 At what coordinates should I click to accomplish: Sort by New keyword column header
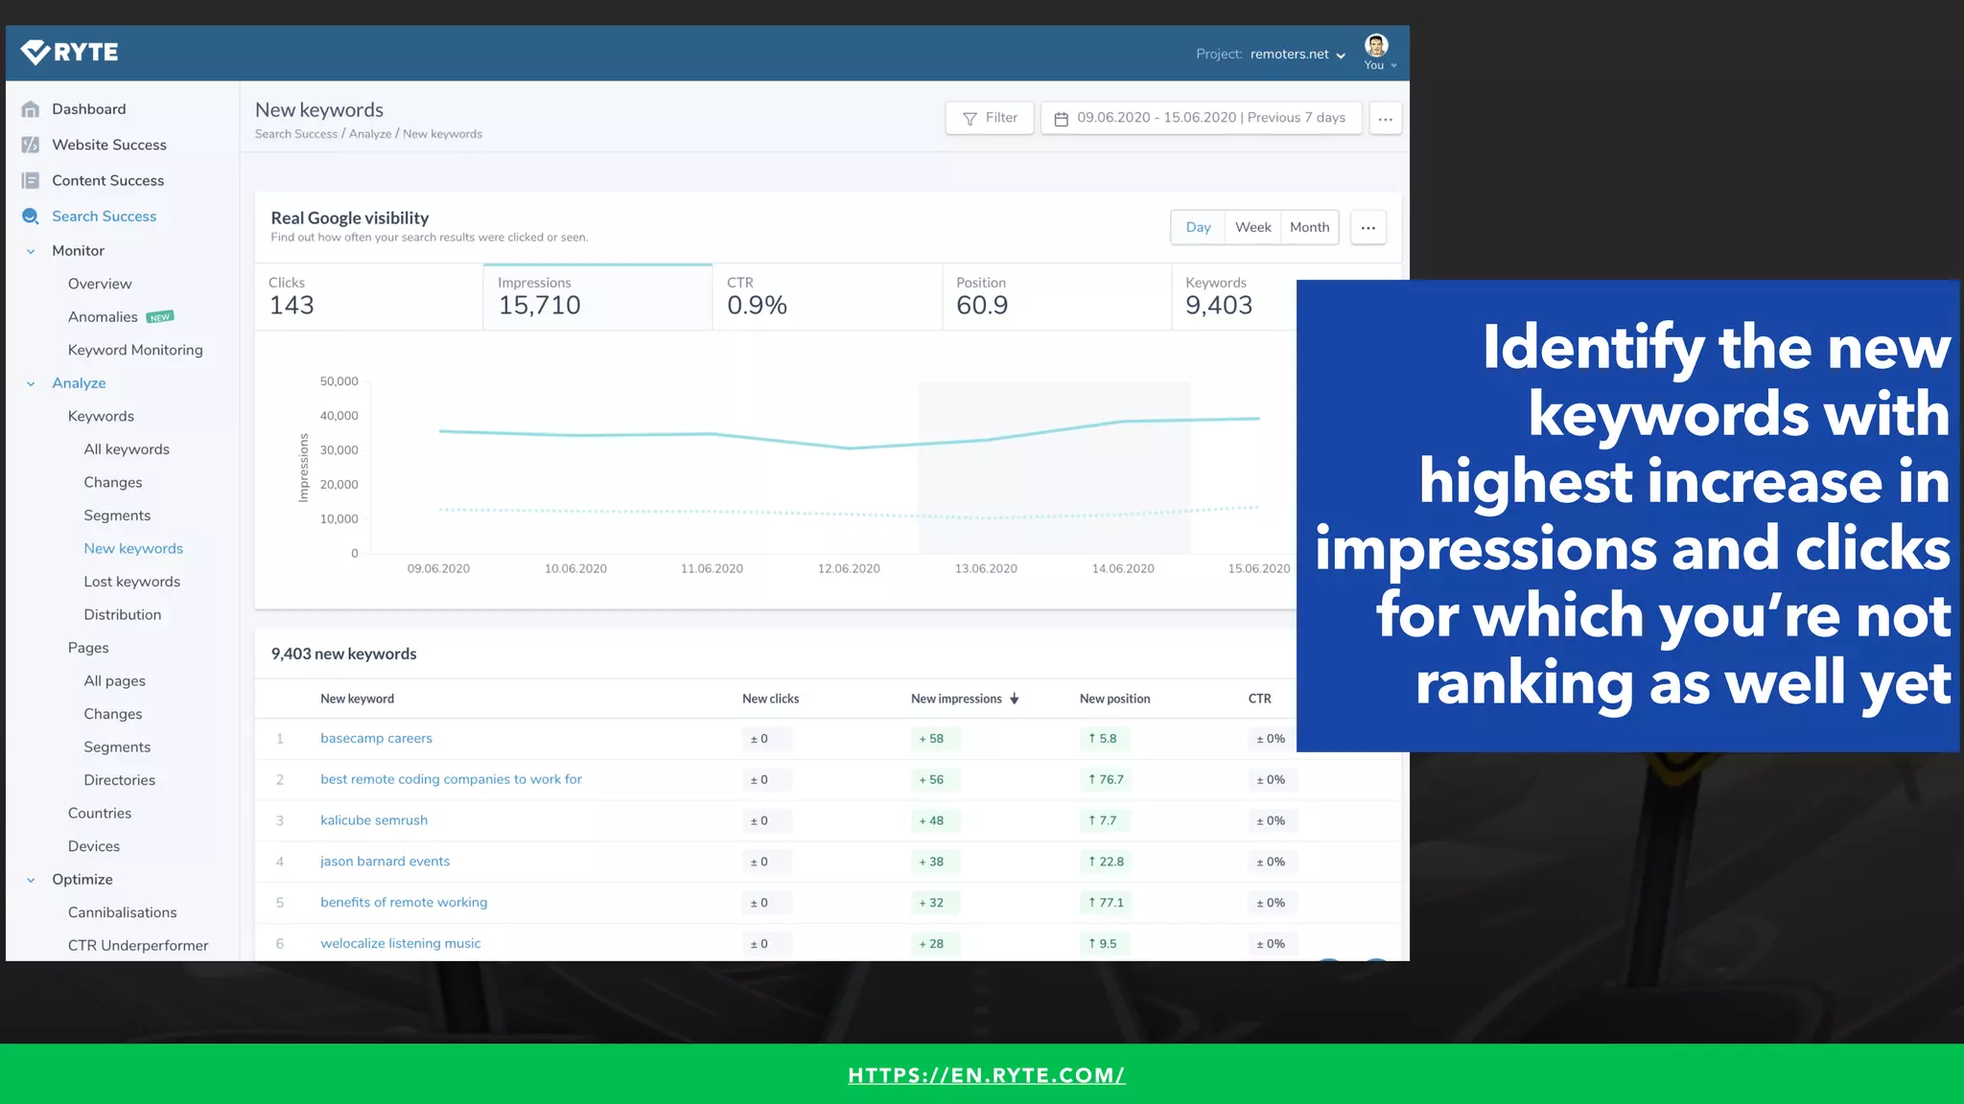357,699
